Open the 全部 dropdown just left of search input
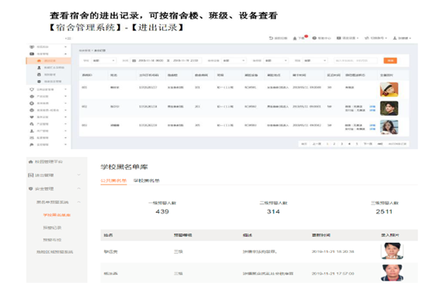This screenshot has height=290, width=446. coord(315,61)
